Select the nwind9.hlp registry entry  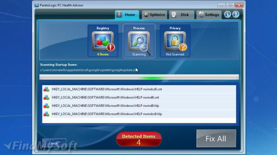pyautogui.click(x=139, y=105)
